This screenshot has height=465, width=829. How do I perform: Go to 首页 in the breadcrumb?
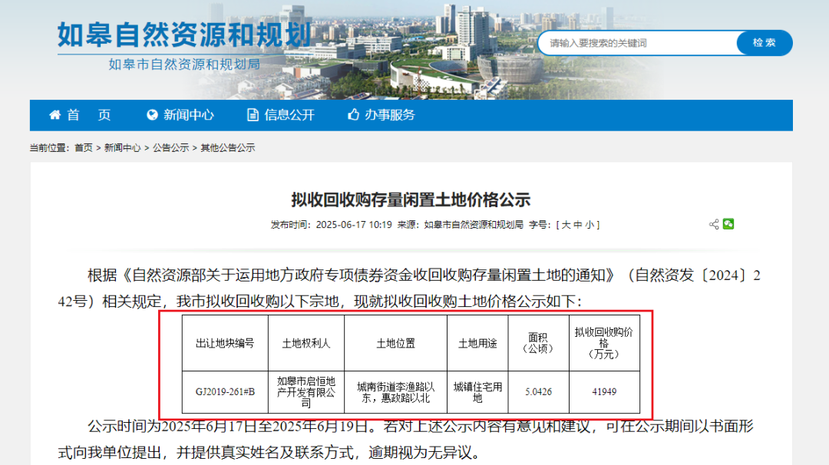click(84, 148)
